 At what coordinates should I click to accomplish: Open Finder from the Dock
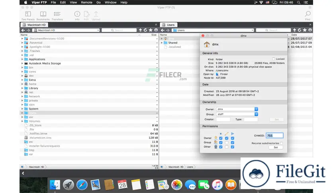pyautogui.click(x=55, y=185)
